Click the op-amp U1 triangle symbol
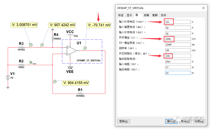This screenshot has height=130, width=218. (71, 50)
